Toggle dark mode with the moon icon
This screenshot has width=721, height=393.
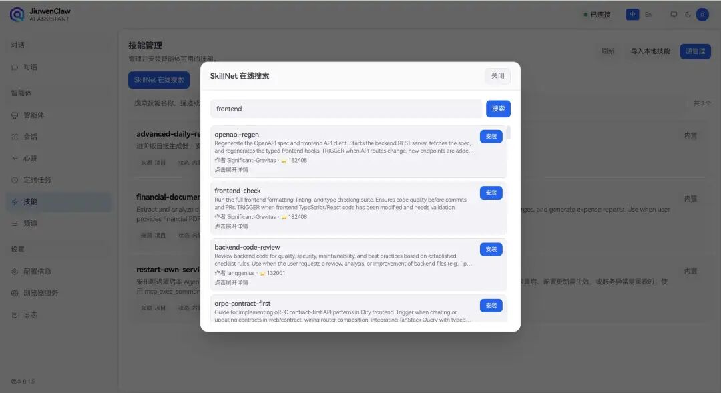[x=688, y=15]
